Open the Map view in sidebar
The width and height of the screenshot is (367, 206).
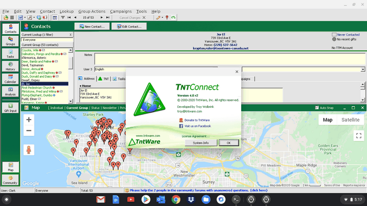click(x=11, y=167)
